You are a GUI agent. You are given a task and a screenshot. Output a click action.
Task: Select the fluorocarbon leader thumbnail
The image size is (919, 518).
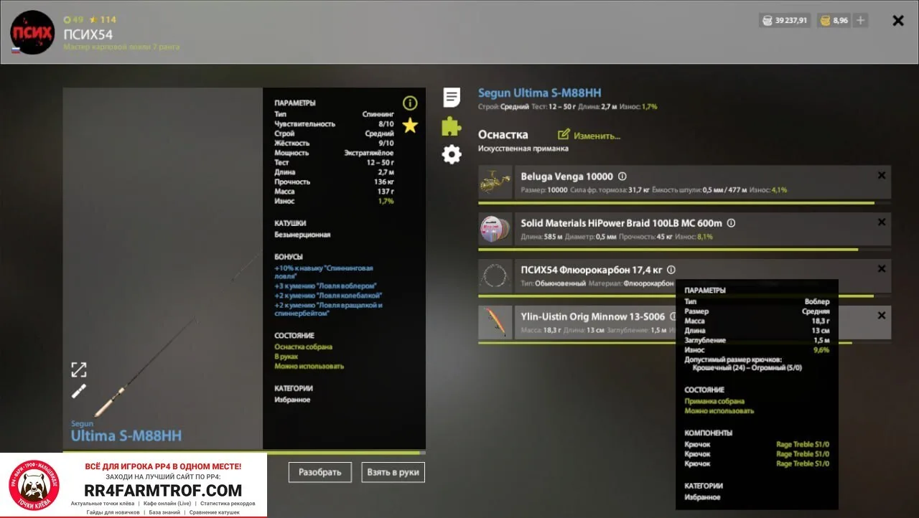[495, 276]
